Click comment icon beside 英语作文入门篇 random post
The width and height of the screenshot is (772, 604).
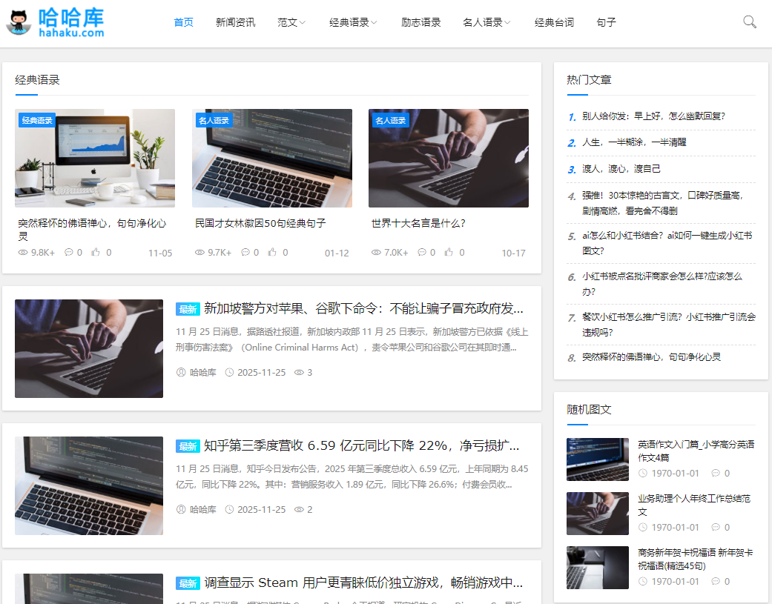tap(716, 473)
